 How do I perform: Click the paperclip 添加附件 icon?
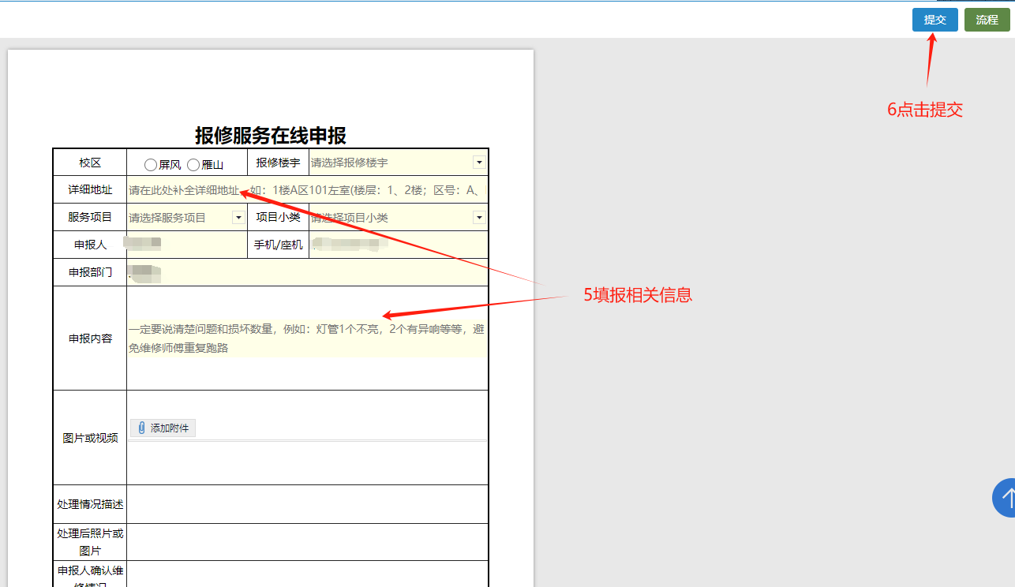click(142, 428)
